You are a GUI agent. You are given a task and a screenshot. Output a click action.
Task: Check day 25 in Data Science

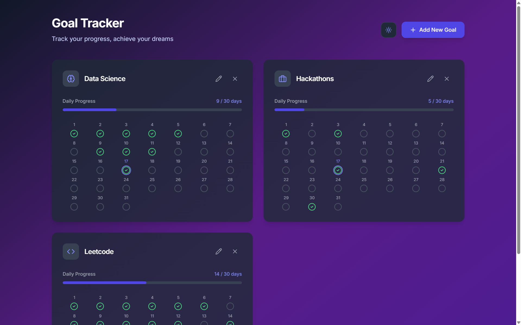(152, 188)
